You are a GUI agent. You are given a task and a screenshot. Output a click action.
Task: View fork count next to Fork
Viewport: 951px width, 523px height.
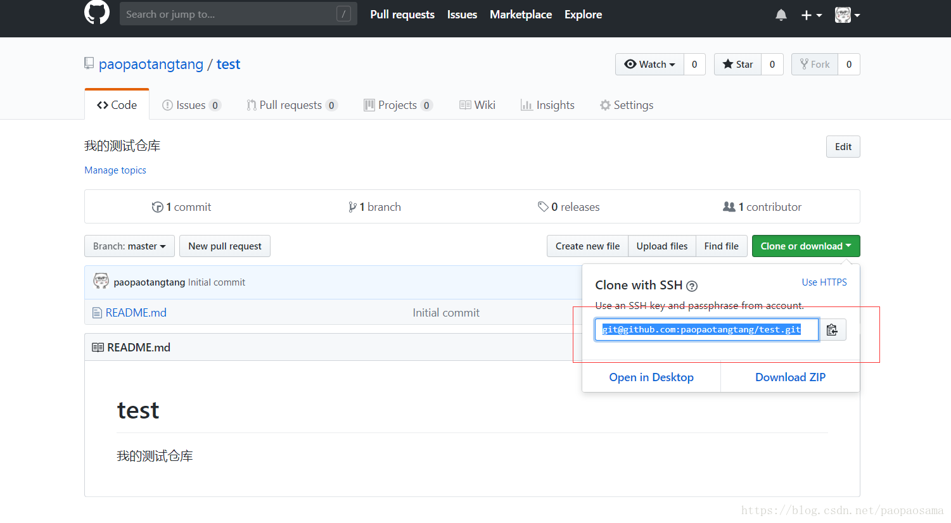(849, 64)
